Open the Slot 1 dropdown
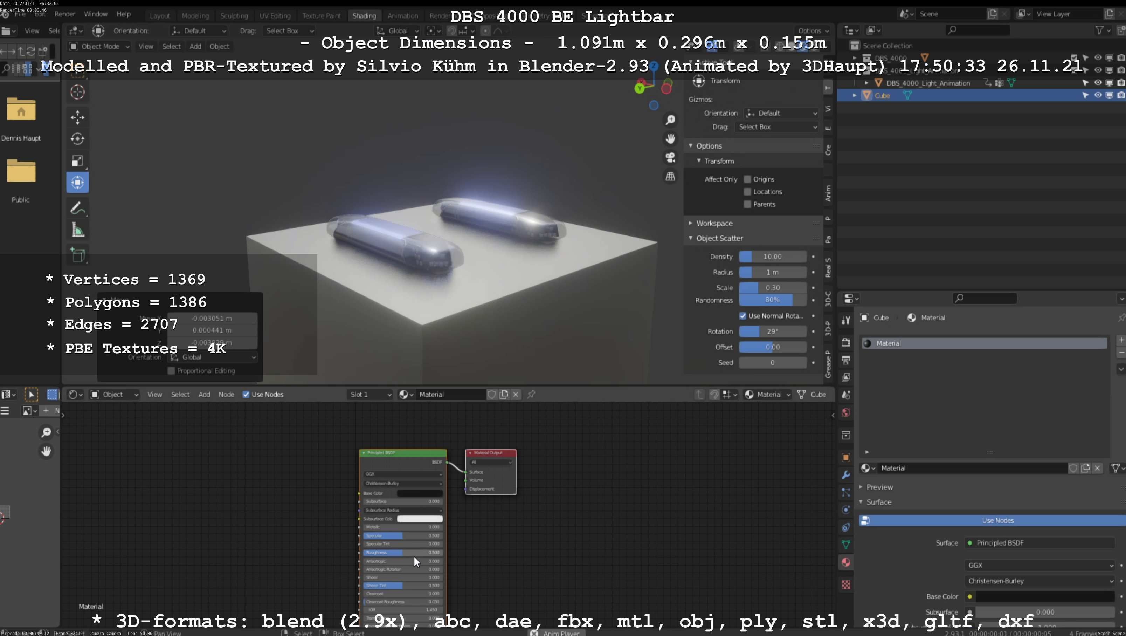The width and height of the screenshot is (1126, 636). point(370,395)
